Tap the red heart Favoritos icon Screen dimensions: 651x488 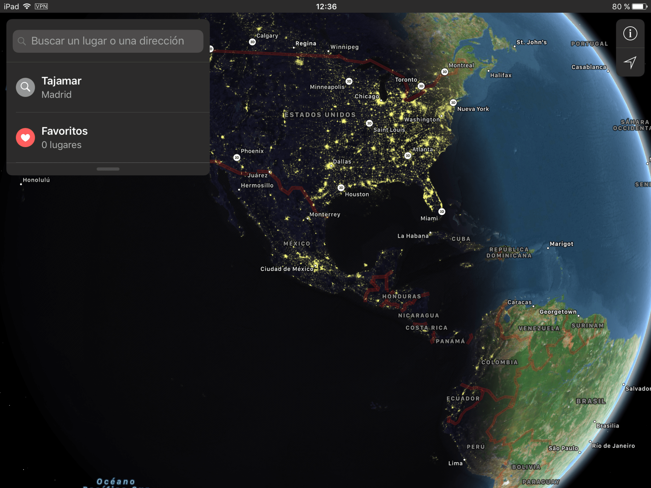point(25,138)
